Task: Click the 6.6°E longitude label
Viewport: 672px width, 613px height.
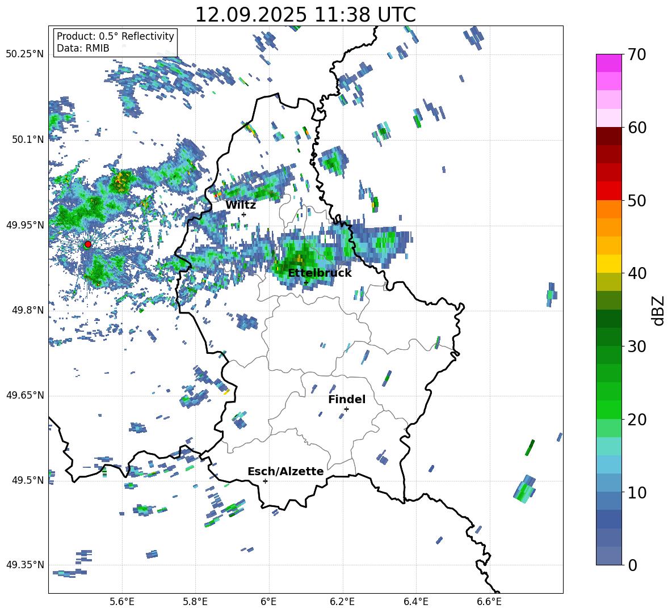Action: 489,602
